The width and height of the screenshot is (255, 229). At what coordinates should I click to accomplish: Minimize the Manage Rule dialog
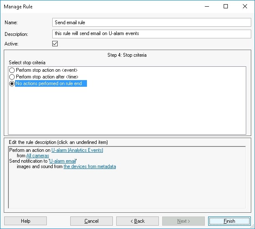pyautogui.click(x=207, y=7)
